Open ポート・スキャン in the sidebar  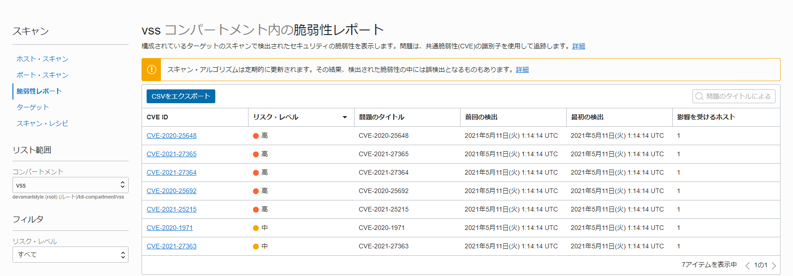tap(42, 75)
